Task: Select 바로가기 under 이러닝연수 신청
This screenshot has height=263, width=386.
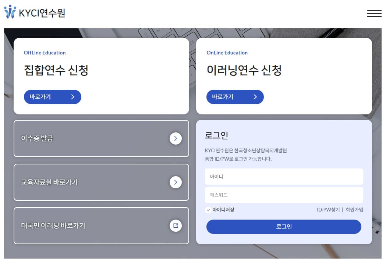Action: point(235,97)
